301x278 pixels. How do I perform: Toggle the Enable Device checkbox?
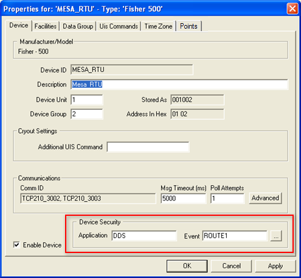coord(16,244)
